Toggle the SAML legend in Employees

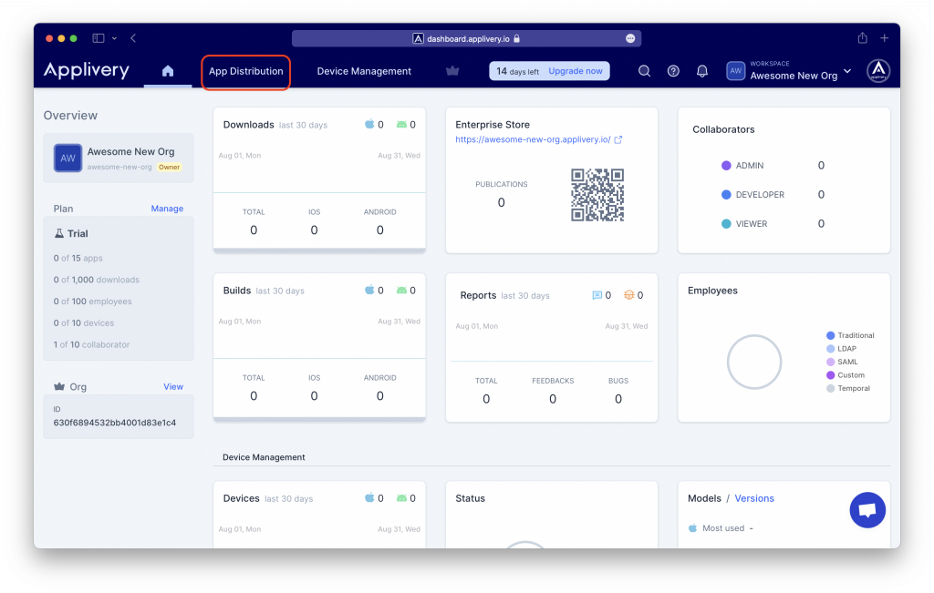click(x=842, y=362)
